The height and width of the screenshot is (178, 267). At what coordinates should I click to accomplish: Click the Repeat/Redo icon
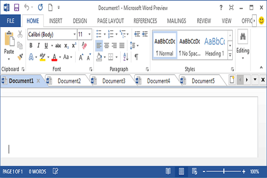(x=40, y=7)
